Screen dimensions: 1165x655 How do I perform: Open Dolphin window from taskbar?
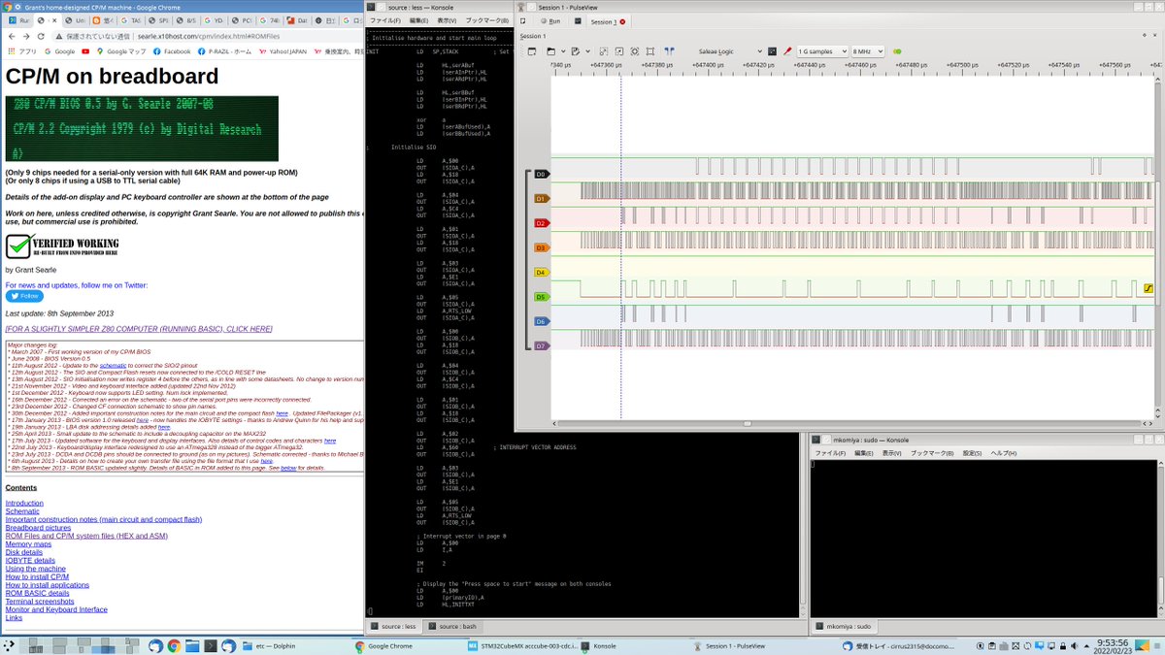coord(294,645)
